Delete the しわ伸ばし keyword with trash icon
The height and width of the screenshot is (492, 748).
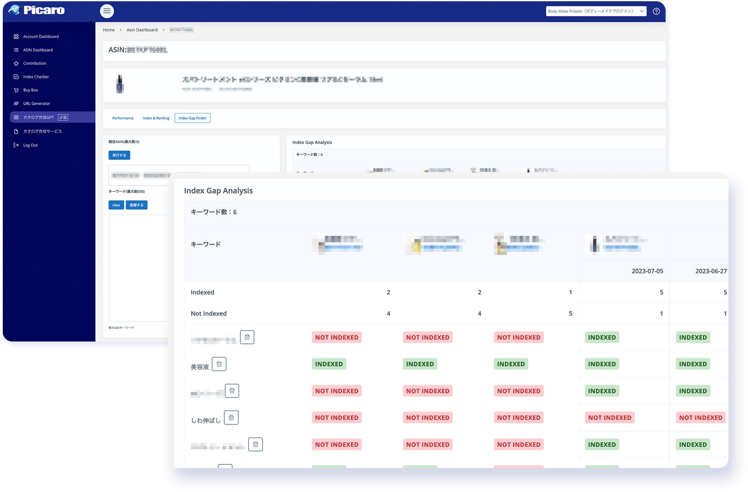(x=231, y=418)
